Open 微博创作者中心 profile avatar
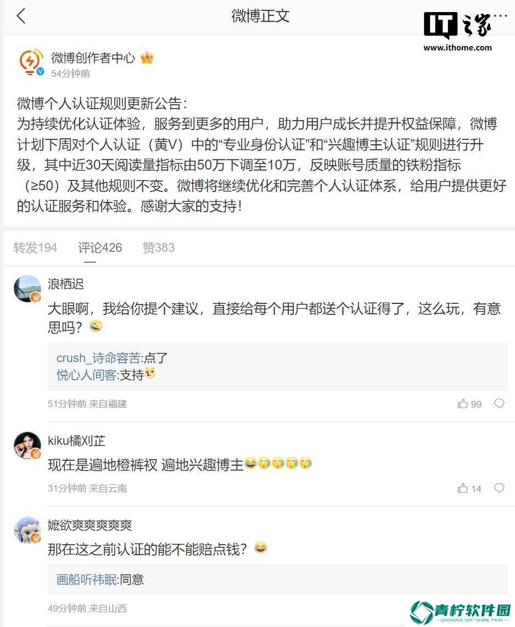Viewport: 515px width, 627px height. 31,62
